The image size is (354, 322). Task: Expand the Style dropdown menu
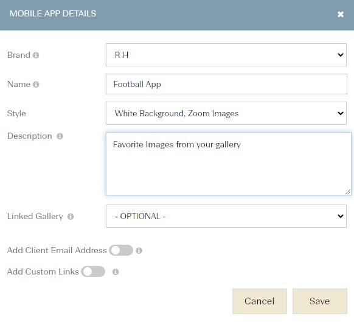[226, 113]
